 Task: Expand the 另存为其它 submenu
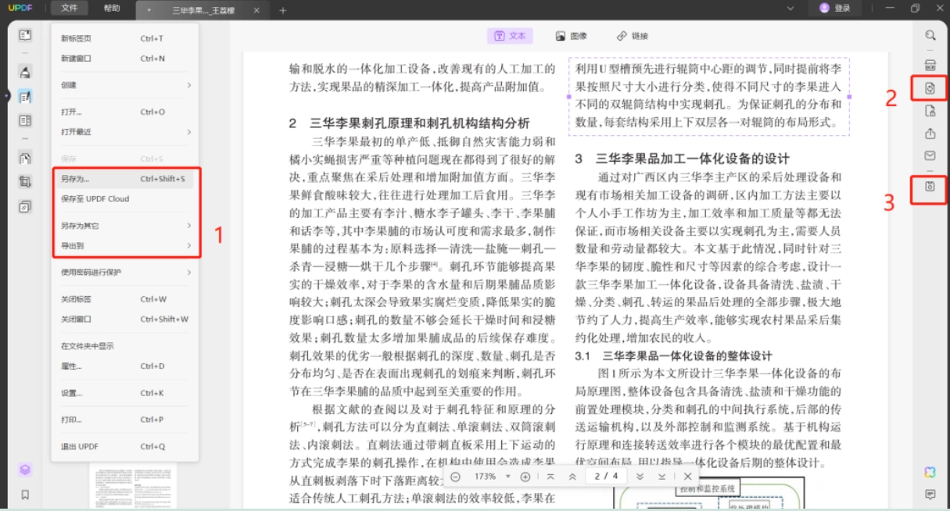[126, 226]
